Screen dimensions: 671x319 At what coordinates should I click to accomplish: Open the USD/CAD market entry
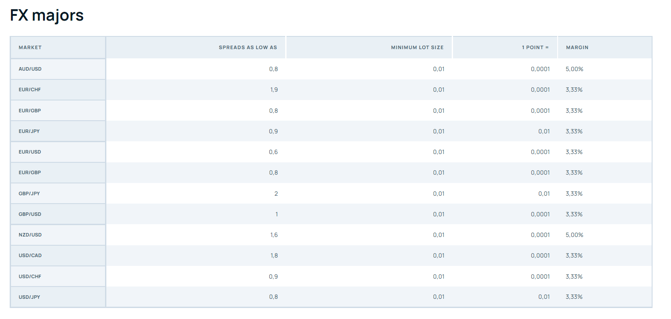point(30,255)
